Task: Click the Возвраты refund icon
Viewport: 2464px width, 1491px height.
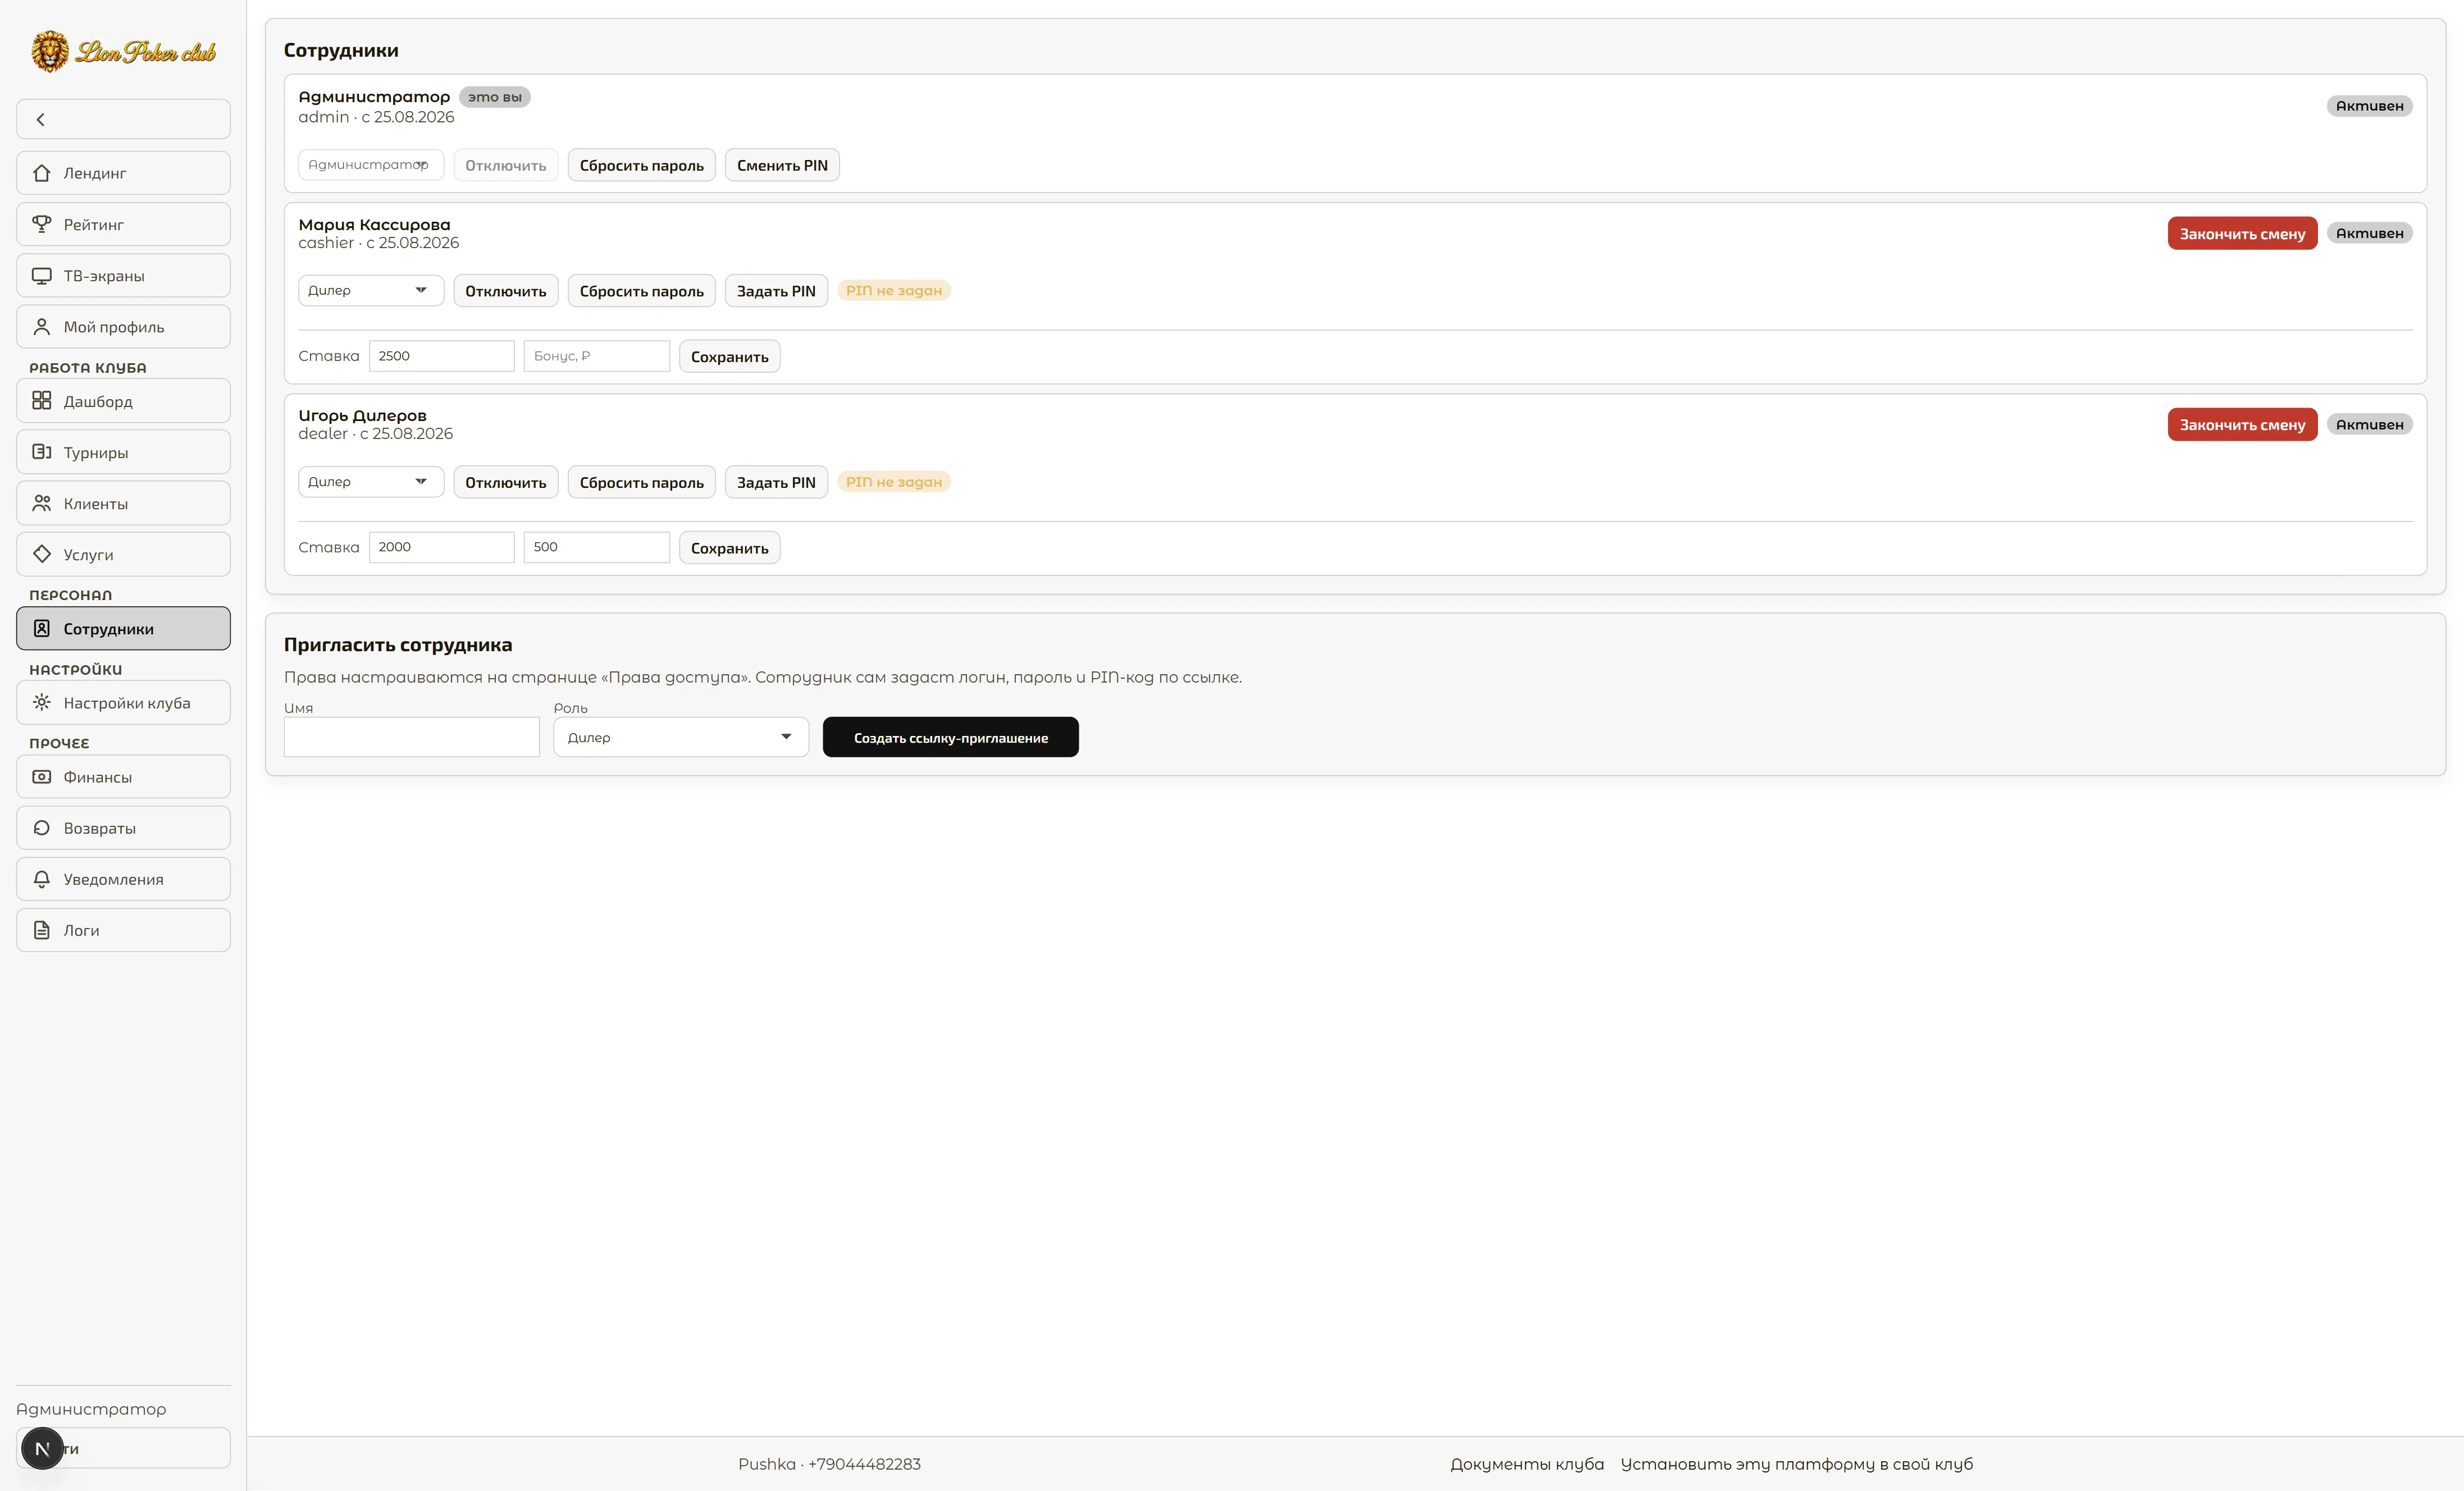Action: [42, 827]
